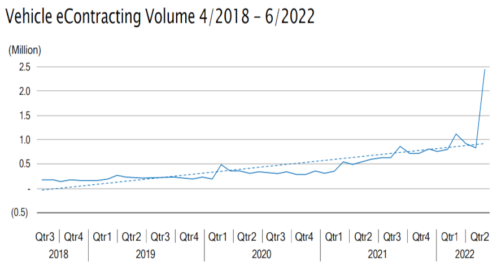Viewport: 497px width, 279px height.
Task: Click the line's peak data point near 2.5
Action: tap(485, 69)
